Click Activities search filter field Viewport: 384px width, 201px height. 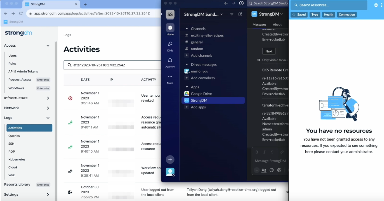pyautogui.click(x=112, y=65)
